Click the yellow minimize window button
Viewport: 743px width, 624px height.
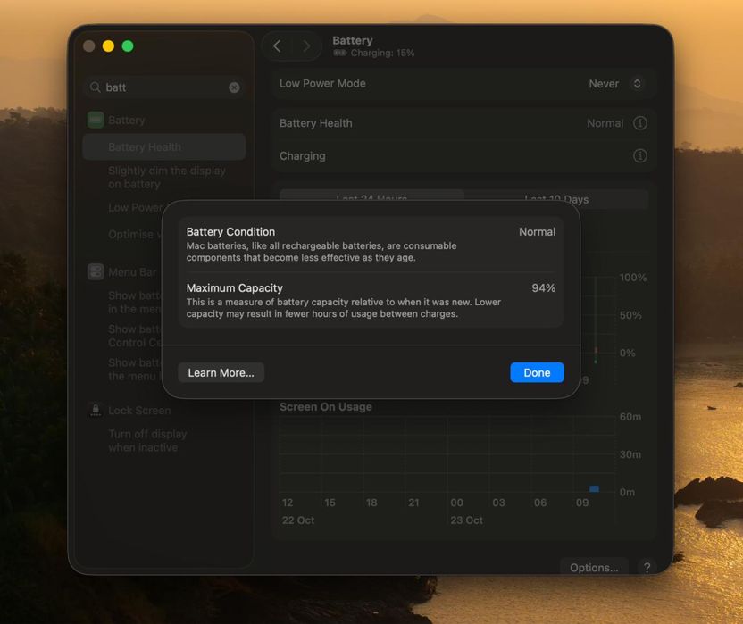point(109,46)
